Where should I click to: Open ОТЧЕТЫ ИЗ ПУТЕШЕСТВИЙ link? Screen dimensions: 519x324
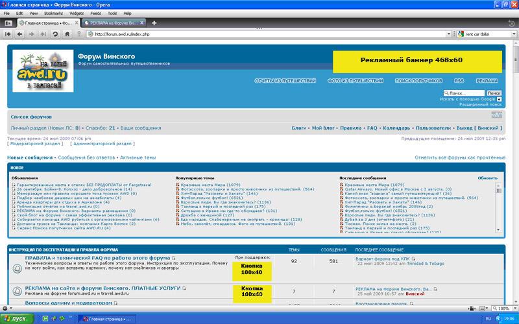click(285, 80)
